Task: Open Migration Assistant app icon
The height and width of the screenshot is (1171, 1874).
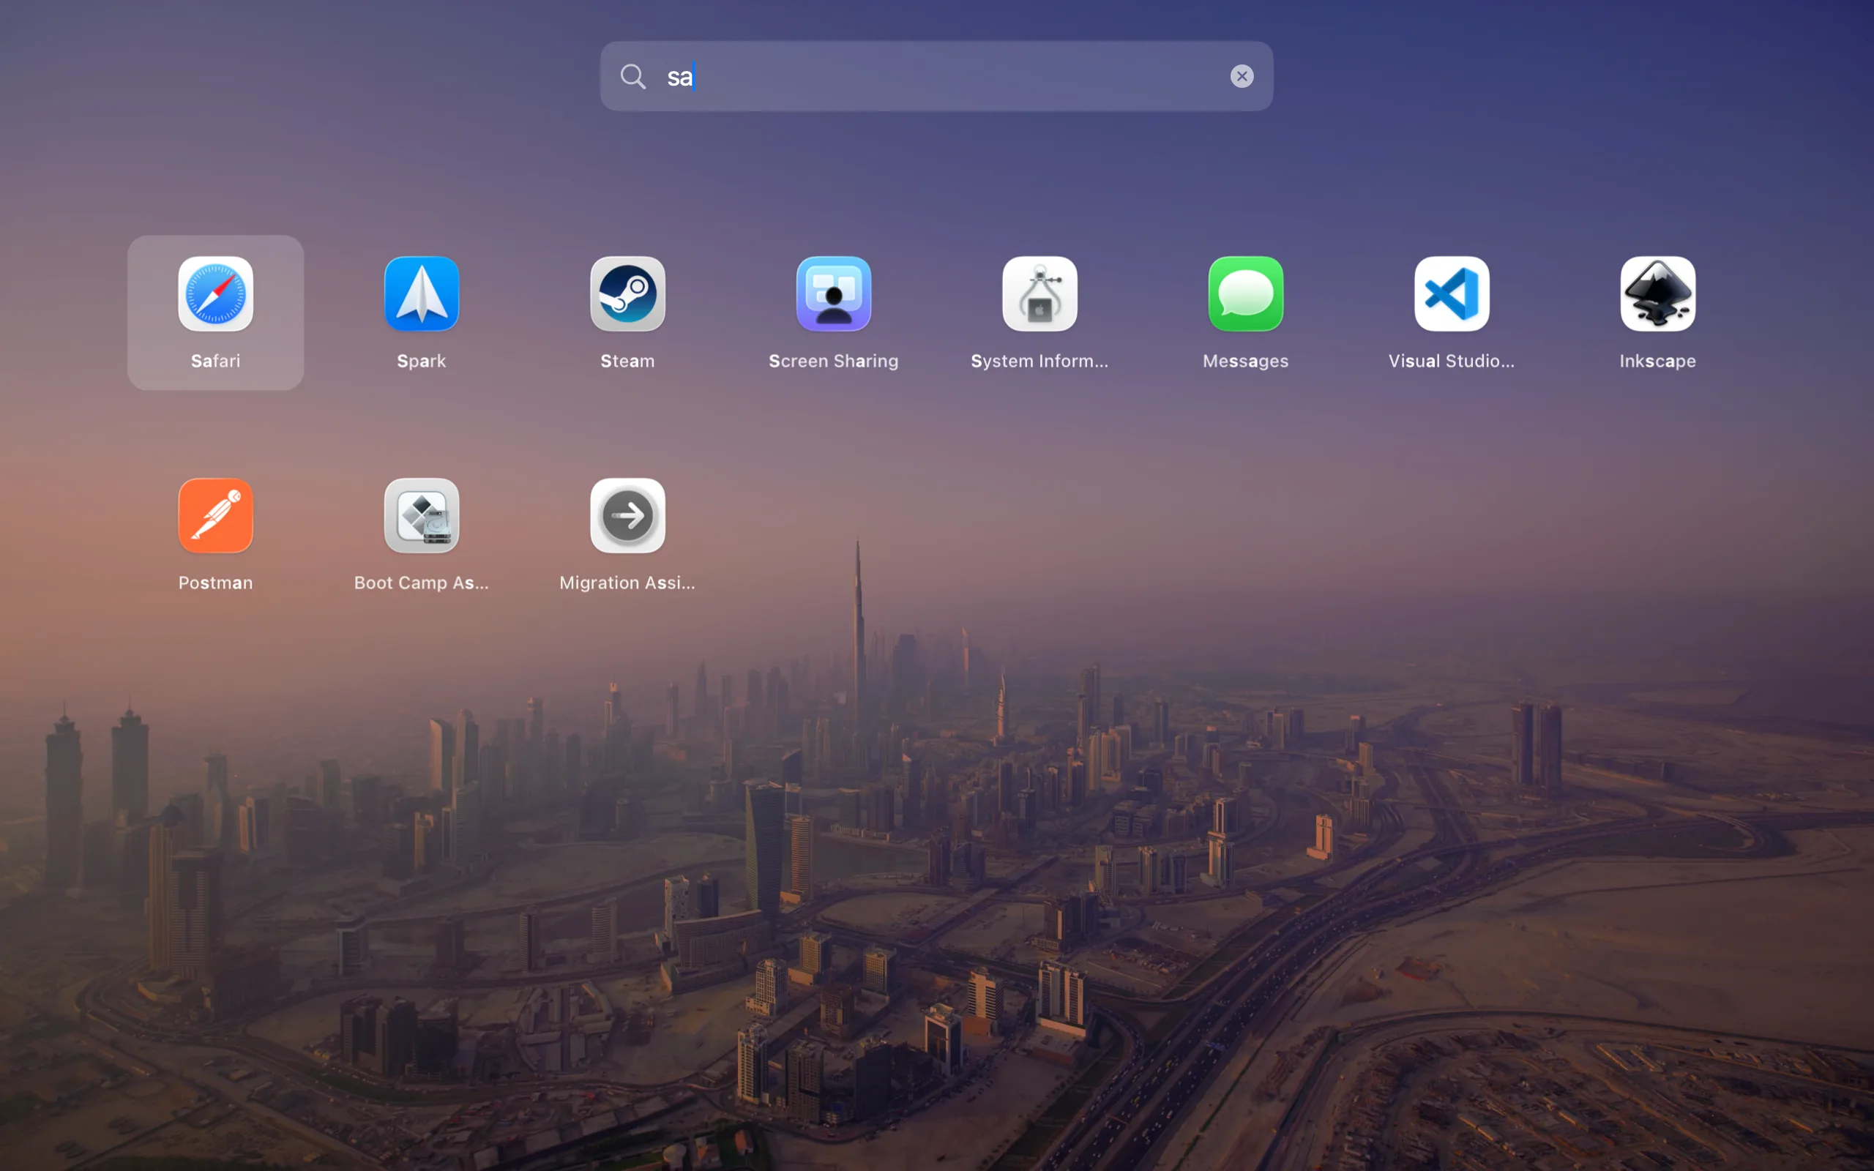Action: [x=627, y=516]
